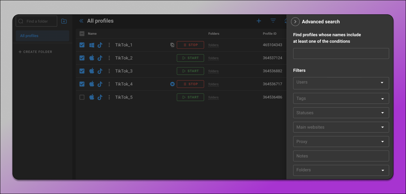Click the profile name conditions input box

tap(341, 54)
